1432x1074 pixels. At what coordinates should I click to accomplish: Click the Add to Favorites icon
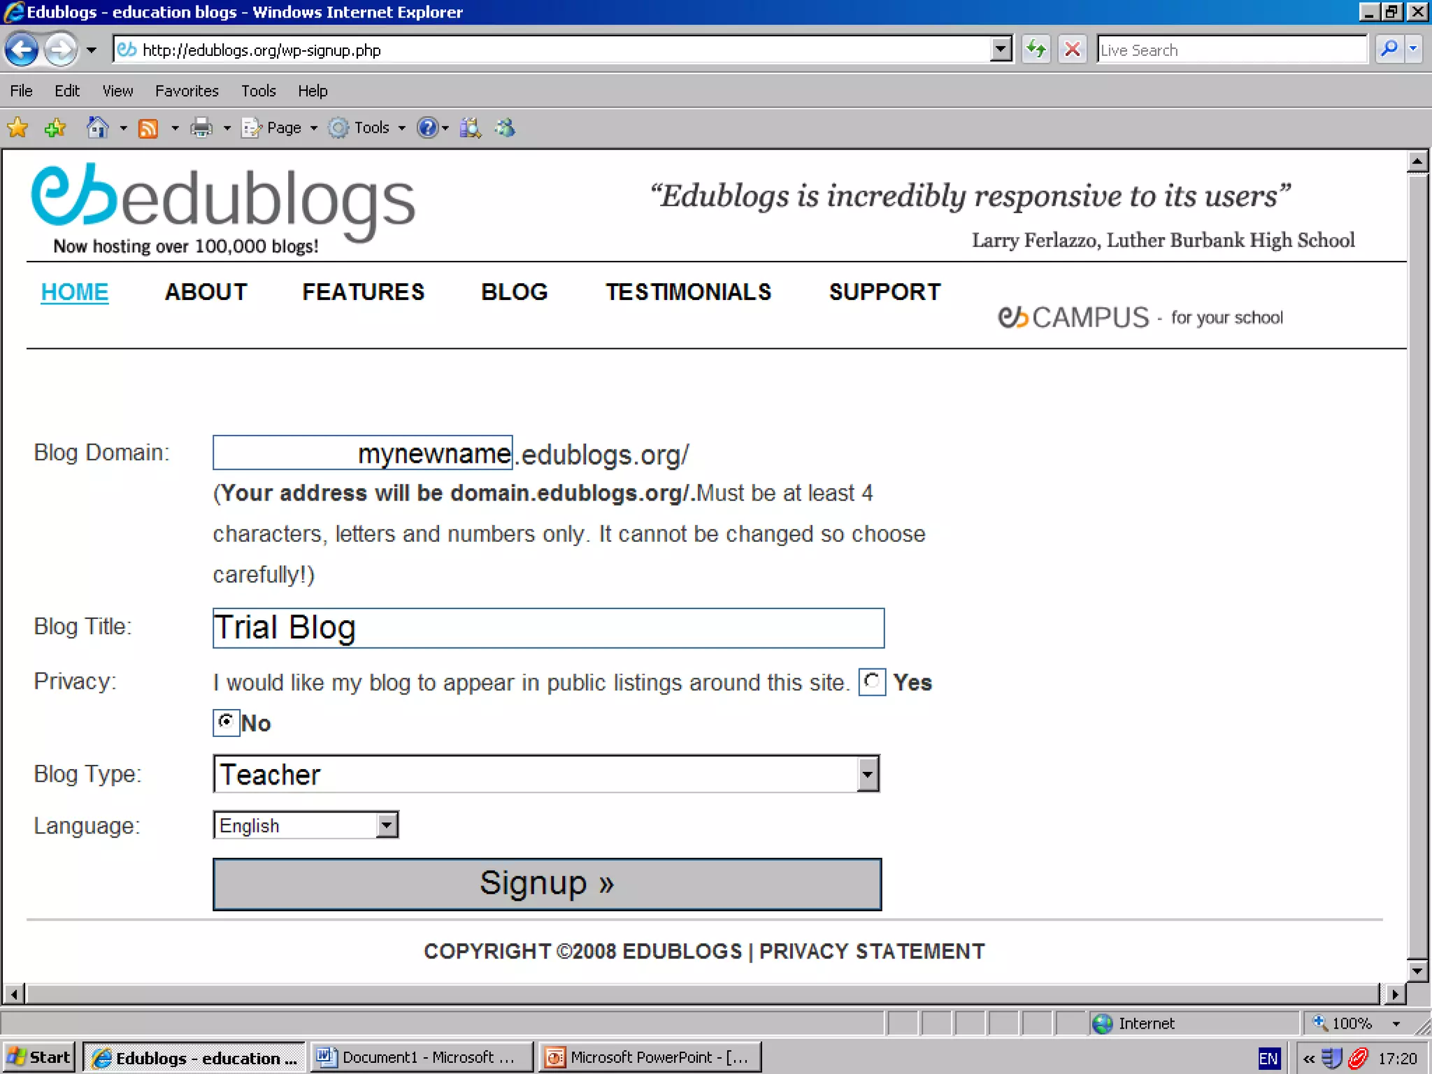point(55,128)
